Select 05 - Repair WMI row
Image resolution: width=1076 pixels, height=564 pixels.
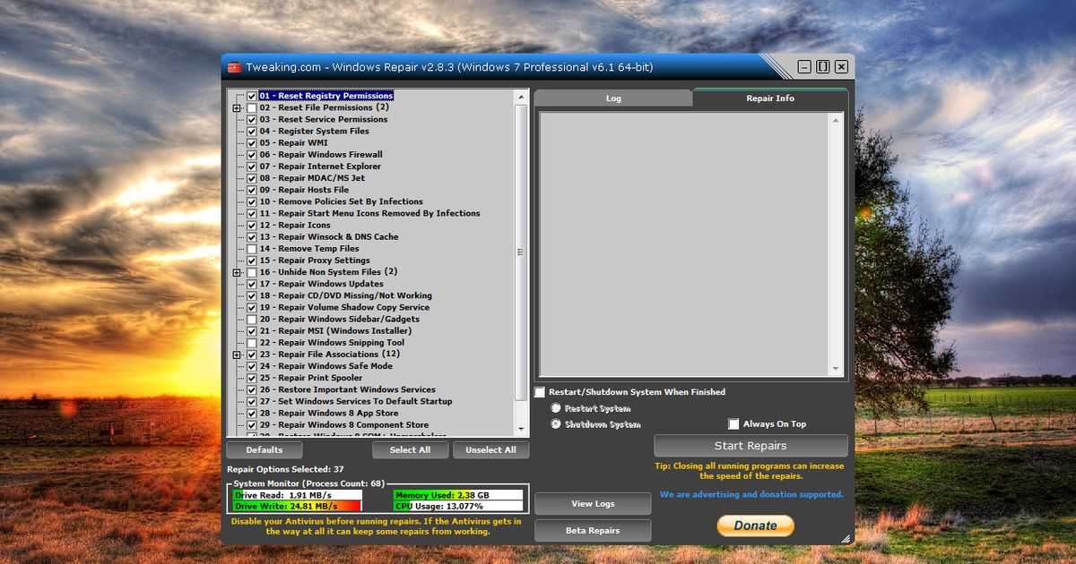coord(294,142)
